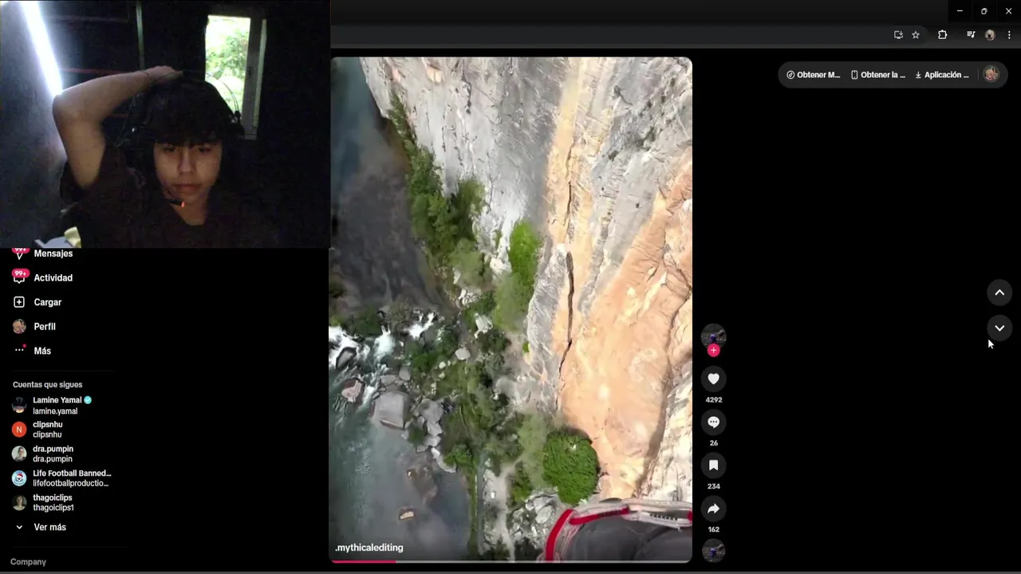
Task: Follow creator with the red plus badge
Action: 713,350
